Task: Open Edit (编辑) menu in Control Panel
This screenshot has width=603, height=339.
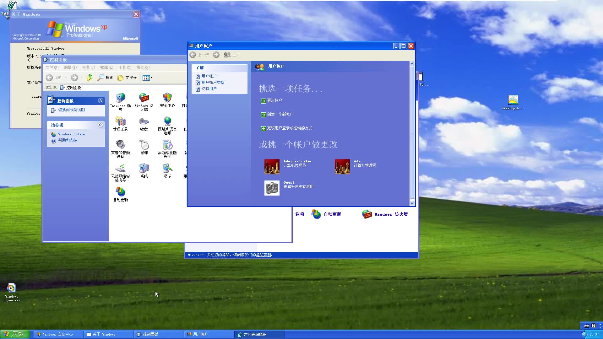Action: (x=70, y=67)
